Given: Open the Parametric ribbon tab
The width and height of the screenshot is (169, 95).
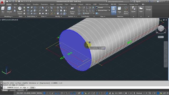Looking at the screenshot, I should tap(44, 4).
